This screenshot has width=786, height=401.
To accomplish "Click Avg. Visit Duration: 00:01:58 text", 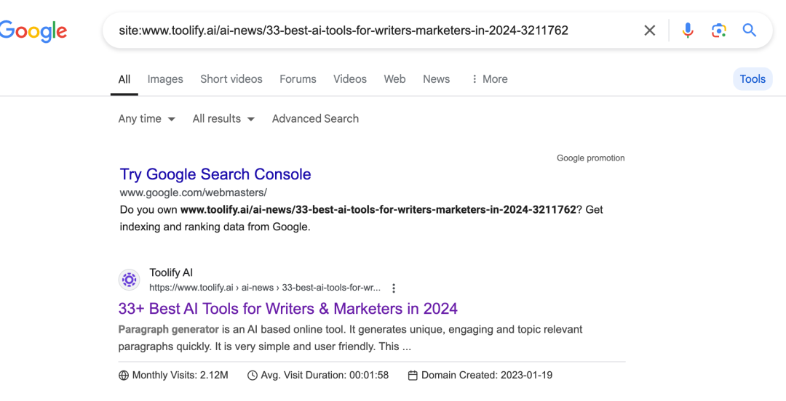I will pos(325,376).
